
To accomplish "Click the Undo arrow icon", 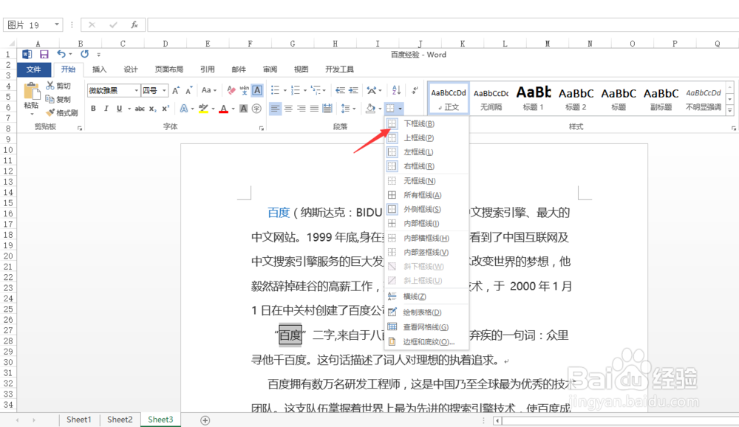I will pyautogui.click(x=61, y=54).
